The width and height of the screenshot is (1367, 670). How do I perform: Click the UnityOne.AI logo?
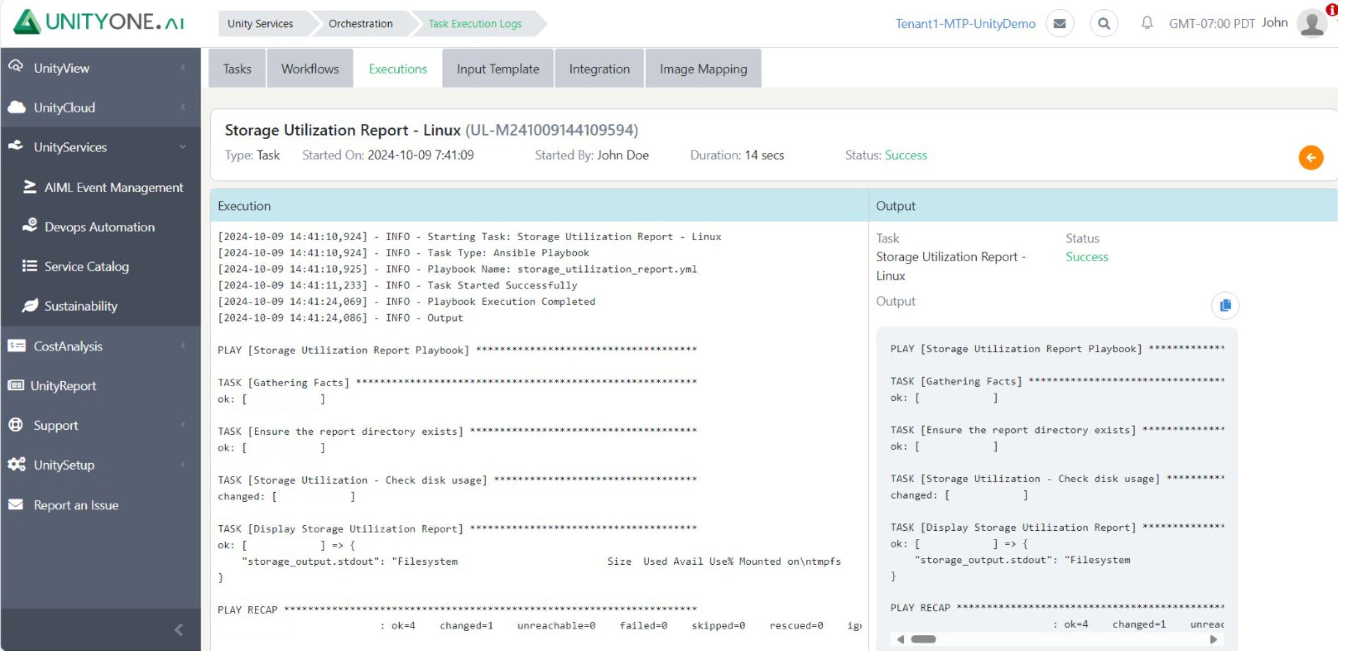[x=100, y=22]
